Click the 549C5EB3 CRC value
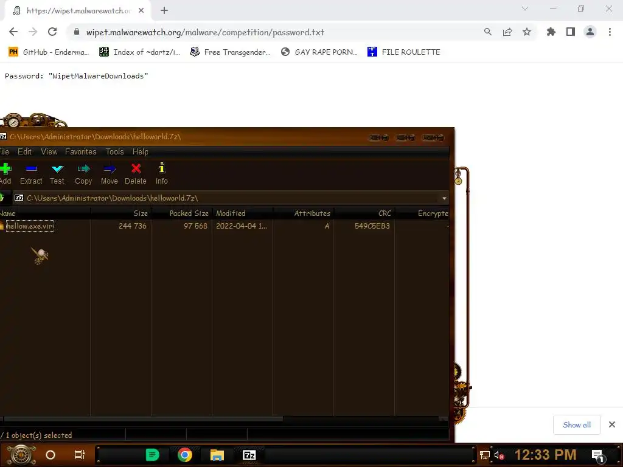 click(x=372, y=226)
